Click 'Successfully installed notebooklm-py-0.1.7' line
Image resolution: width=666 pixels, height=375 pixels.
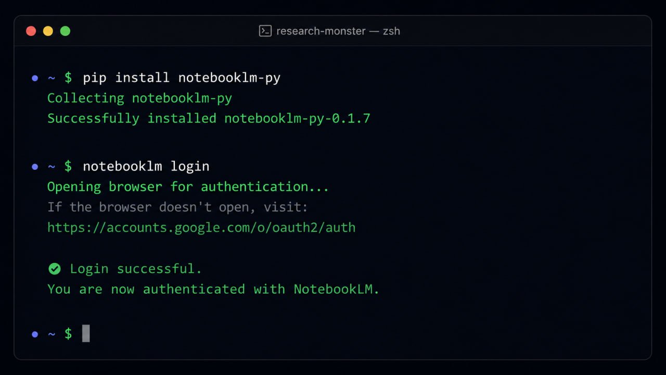[209, 118]
